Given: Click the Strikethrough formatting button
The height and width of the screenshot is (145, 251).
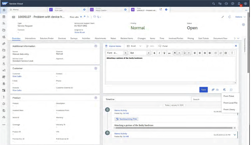Looking at the screenshot, I should [169, 53].
